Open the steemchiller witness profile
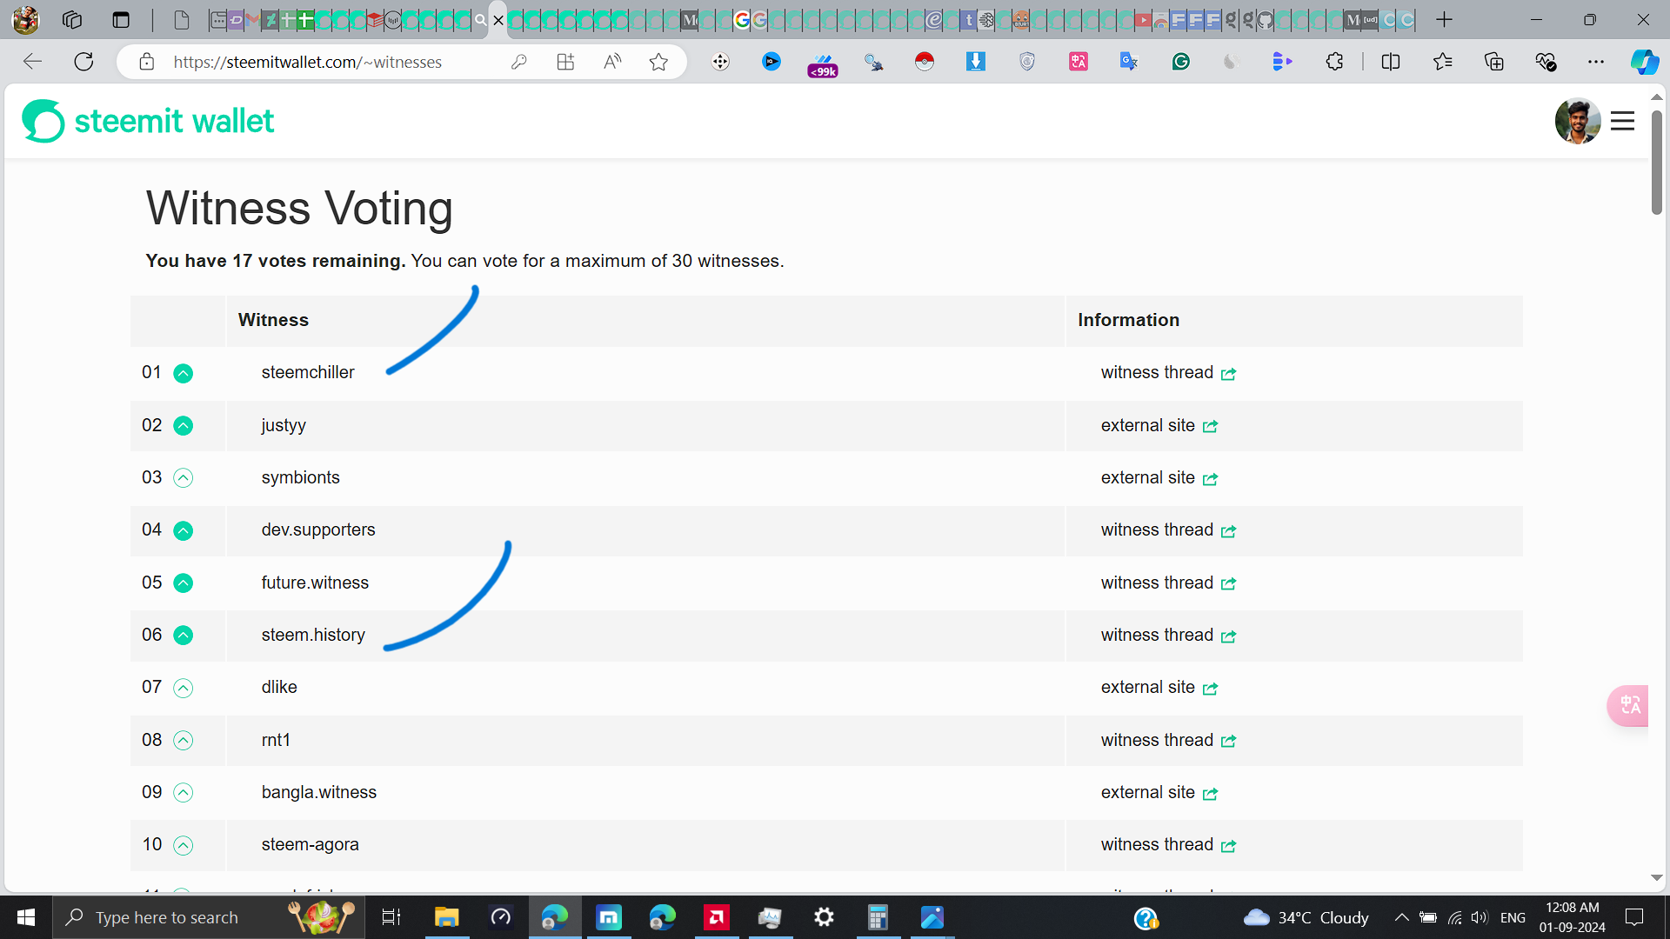The image size is (1670, 939). (308, 372)
